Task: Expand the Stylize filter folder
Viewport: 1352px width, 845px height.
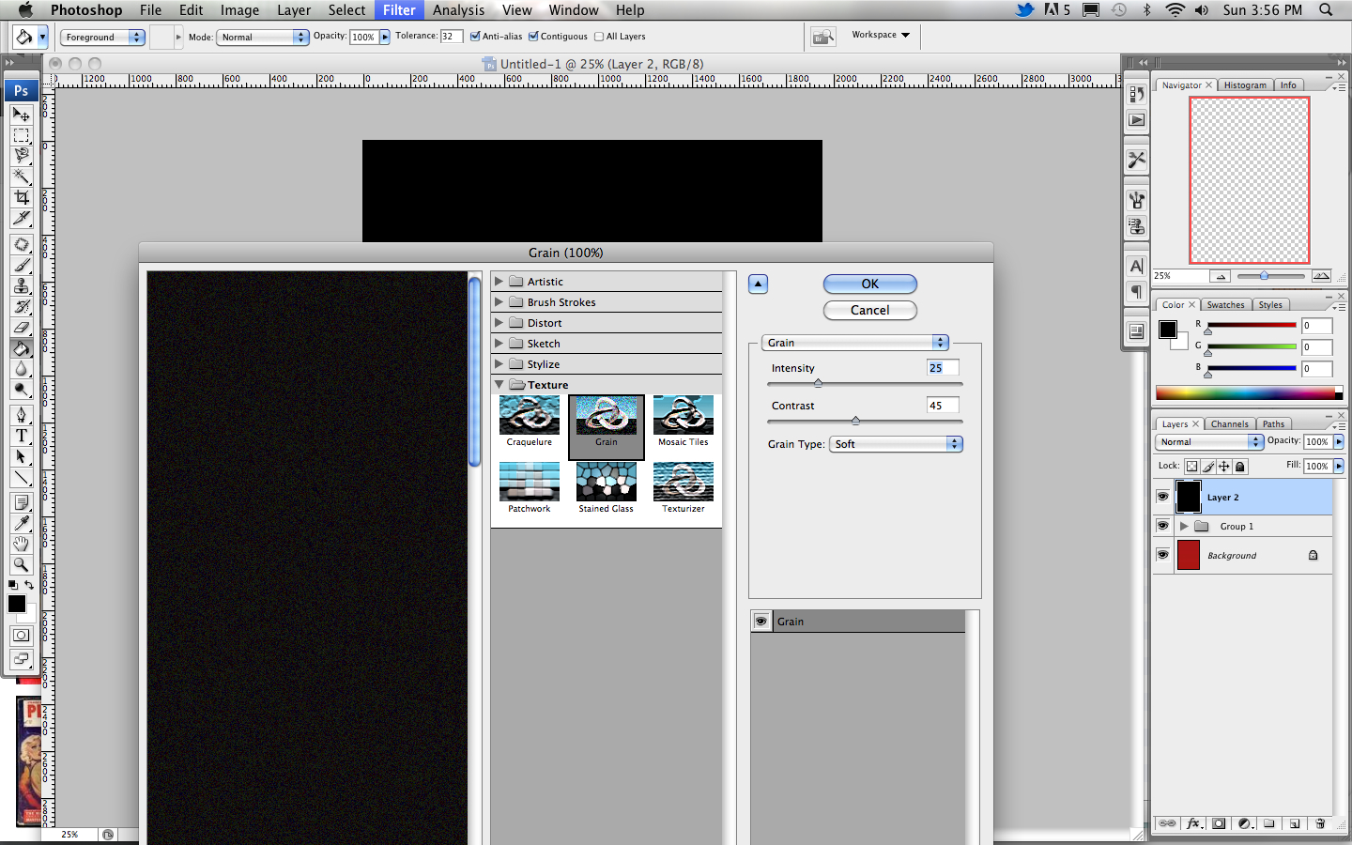Action: (499, 363)
